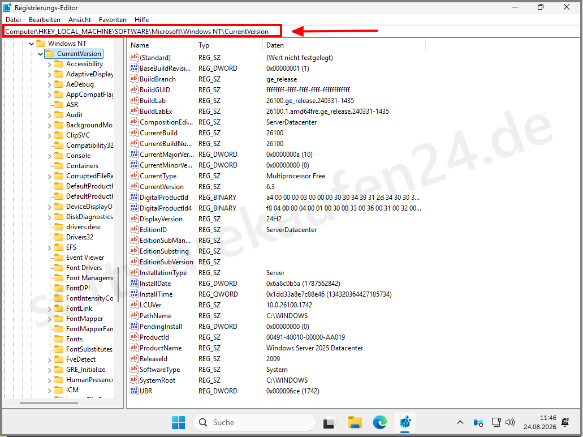Click the tree pane horizontal scrollbar
This screenshot has width=583, height=437.
pos(49,403)
